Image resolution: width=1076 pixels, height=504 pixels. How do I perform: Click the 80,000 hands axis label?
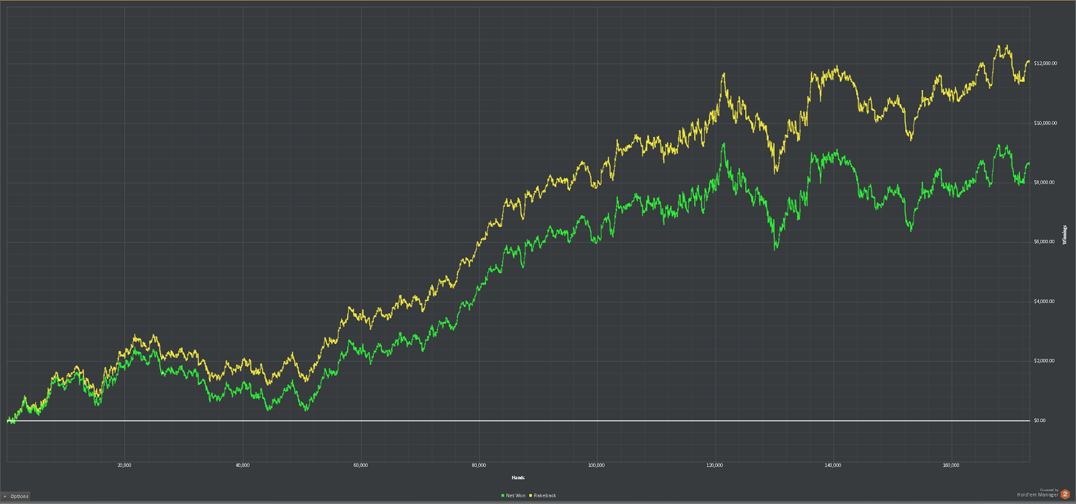479,465
